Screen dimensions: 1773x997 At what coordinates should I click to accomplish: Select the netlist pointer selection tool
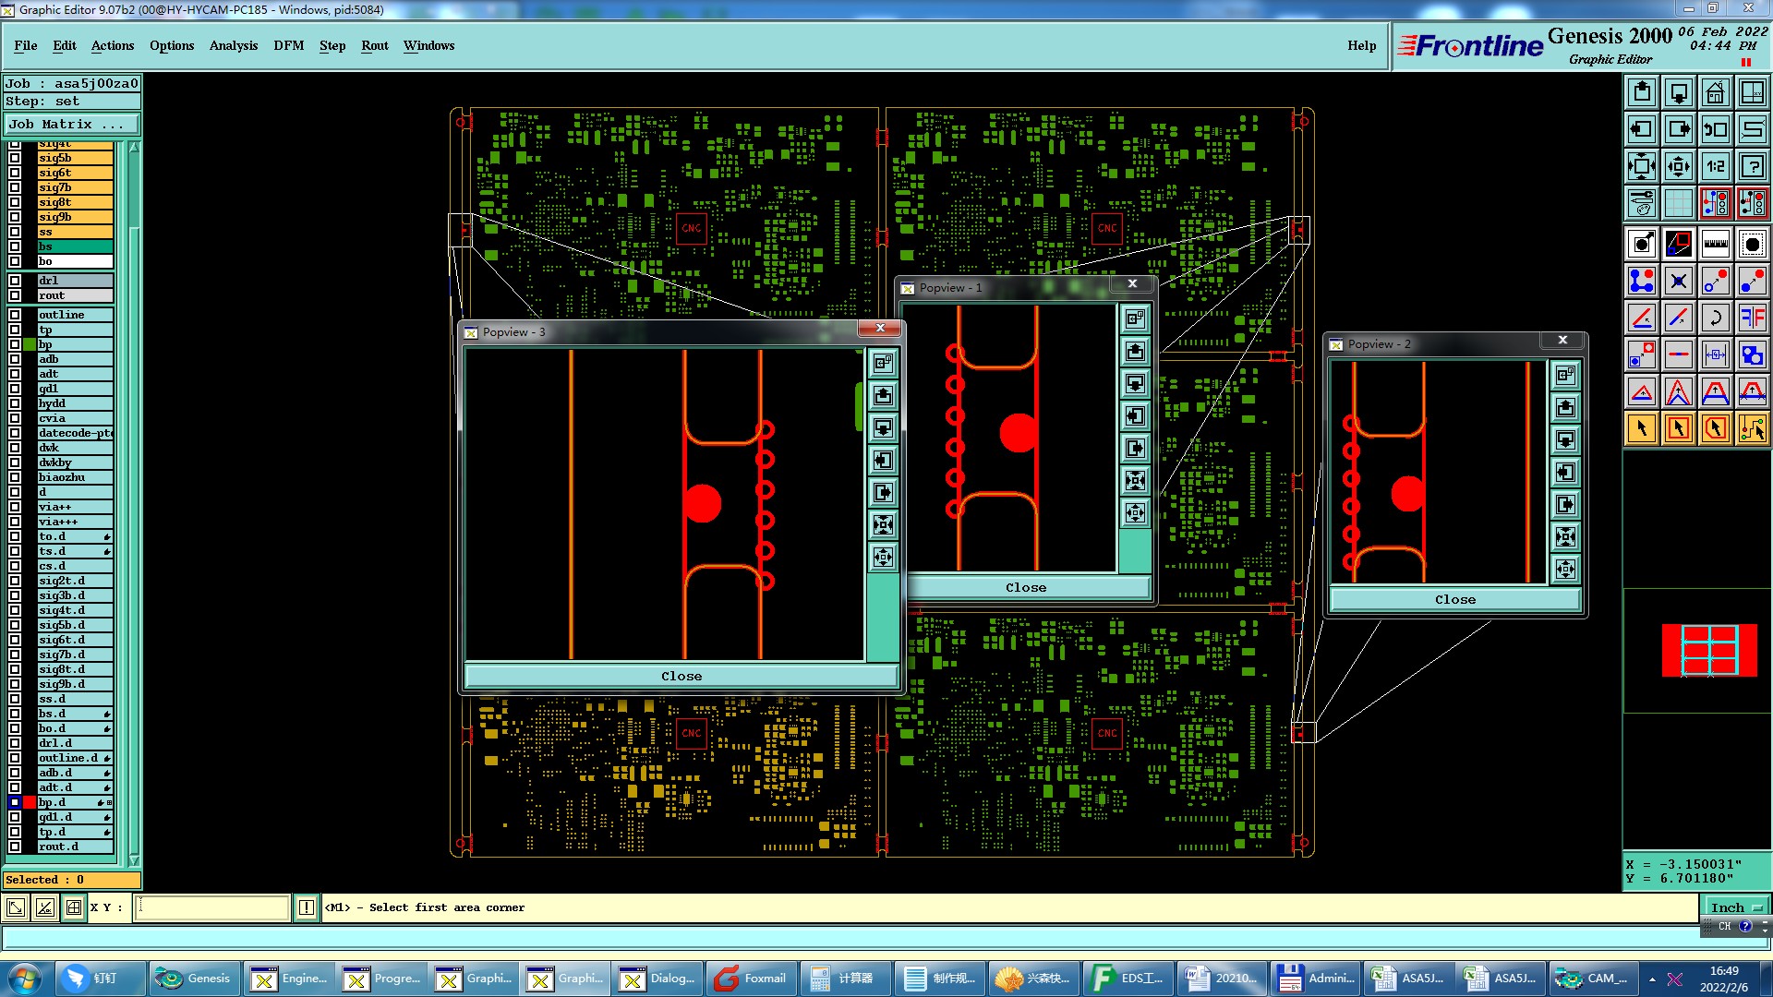[1752, 428]
